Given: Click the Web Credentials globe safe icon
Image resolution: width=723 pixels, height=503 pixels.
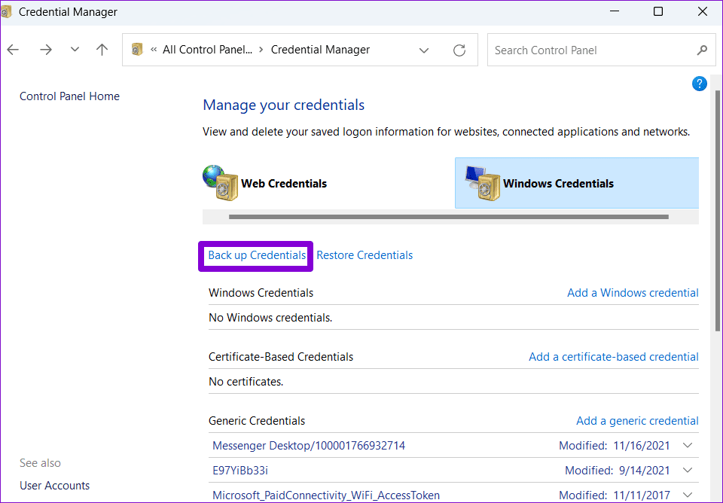Looking at the screenshot, I should point(220,183).
